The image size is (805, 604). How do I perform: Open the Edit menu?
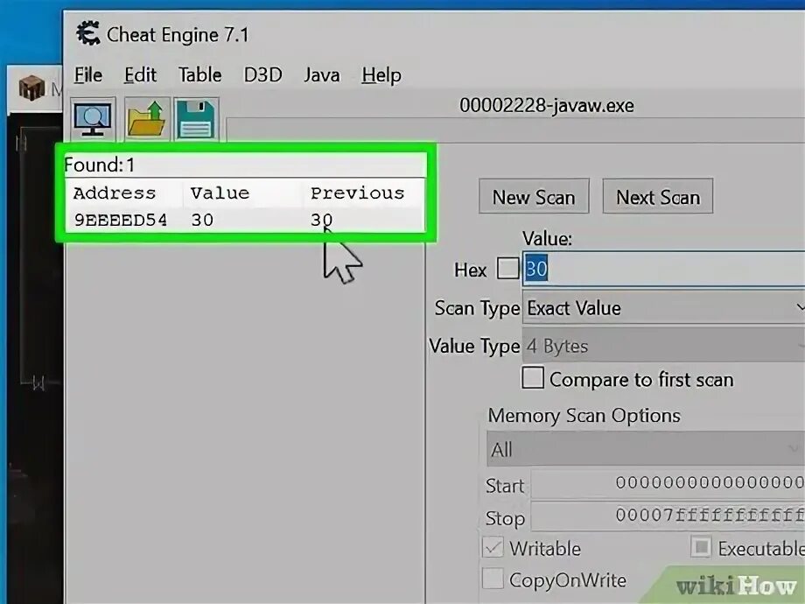140,75
